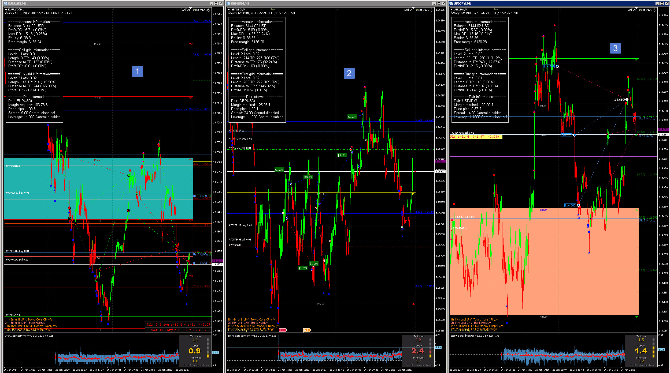Click the red 15:31 news flag on GBPUSDf
The width and height of the screenshot is (670, 373).
(x=283, y=330)
